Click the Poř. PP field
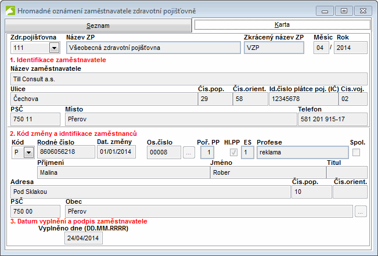 click(207, 152)
